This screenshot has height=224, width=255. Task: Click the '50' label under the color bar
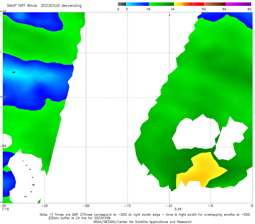(x=204, y=9)
